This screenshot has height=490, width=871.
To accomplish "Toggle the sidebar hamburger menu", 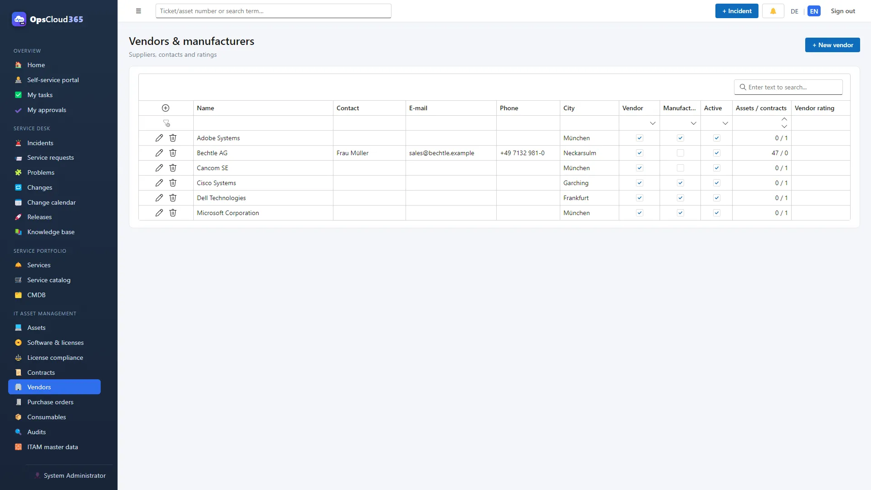I will (138, 11).
